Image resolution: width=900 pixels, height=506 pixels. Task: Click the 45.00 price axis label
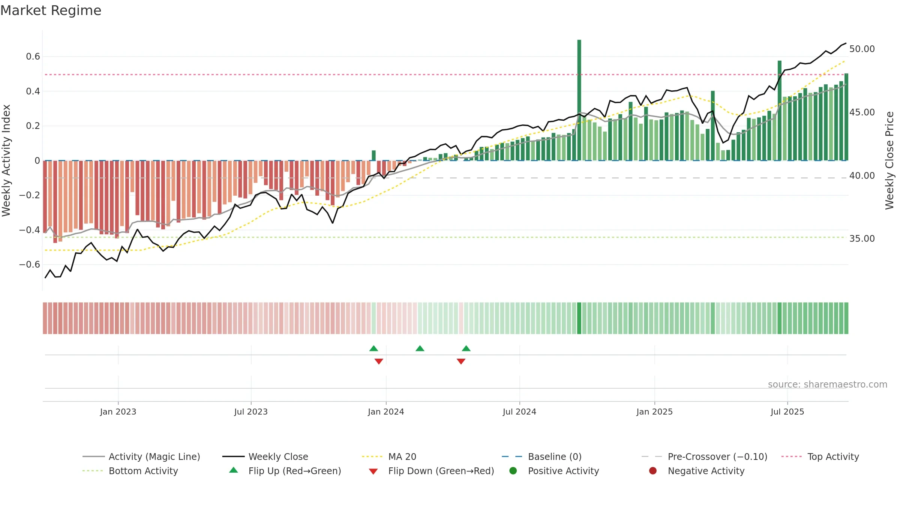[862, 112]
